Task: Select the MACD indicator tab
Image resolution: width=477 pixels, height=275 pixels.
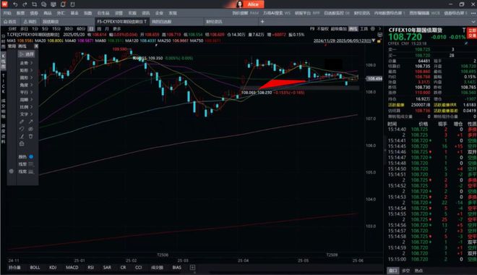Action: 72,267
